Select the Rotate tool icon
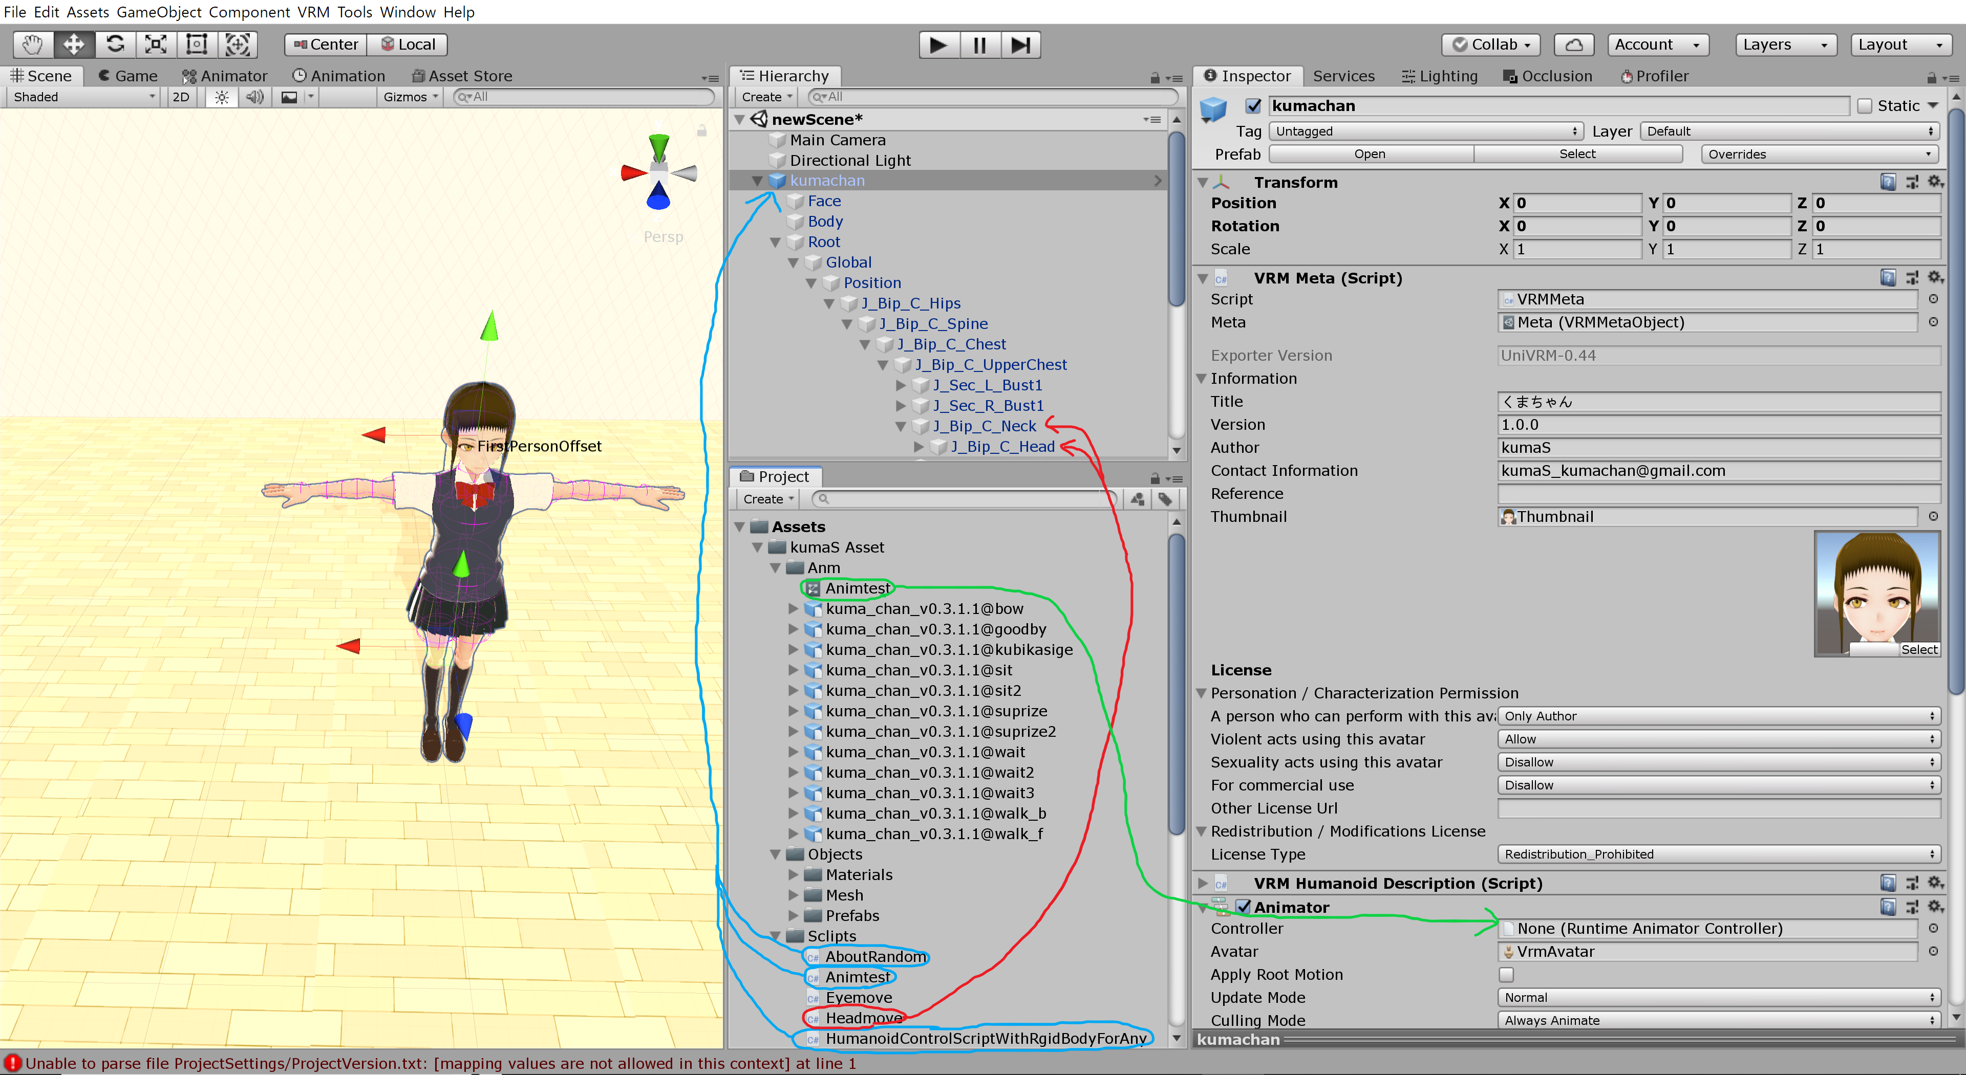The image size is (1966, 1075). [x=115, y=44]
